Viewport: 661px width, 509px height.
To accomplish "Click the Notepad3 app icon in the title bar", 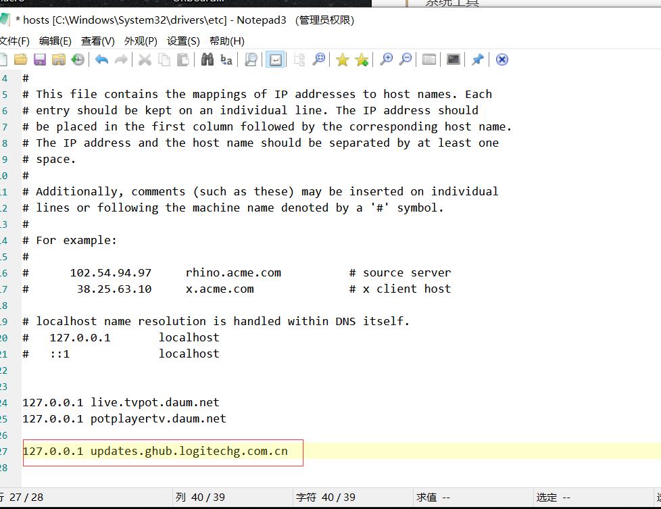I will (4, 20).
